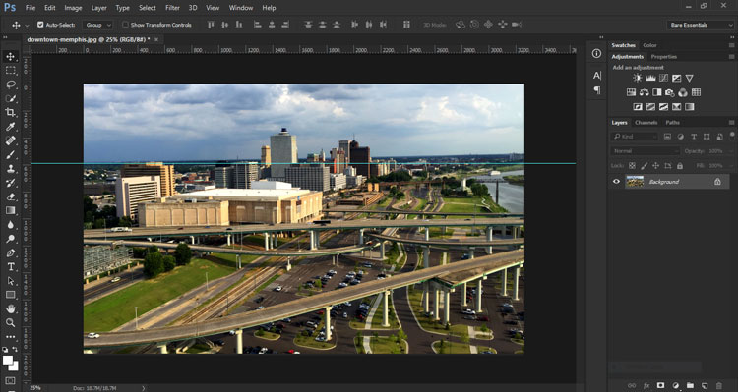The image size is (738, 392).
Task: Select the Brush tool
Action: pos(11,154)
